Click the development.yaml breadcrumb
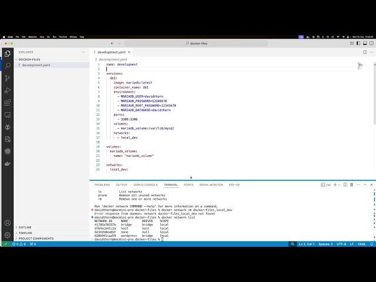 [113, 59]
